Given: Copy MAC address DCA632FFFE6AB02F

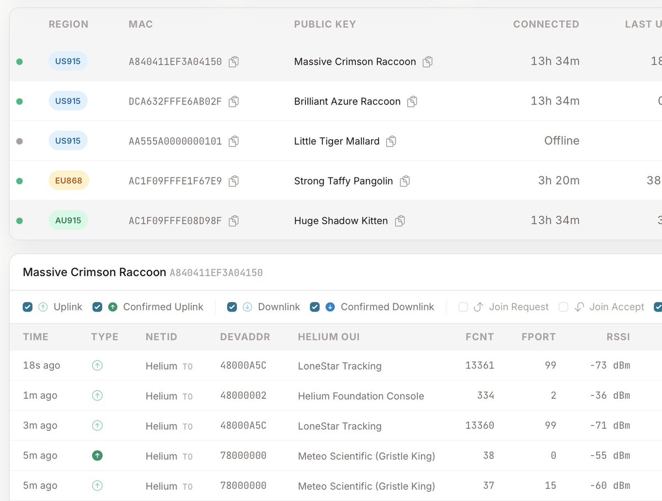Looking at the screenshot, I should [234, 102].
